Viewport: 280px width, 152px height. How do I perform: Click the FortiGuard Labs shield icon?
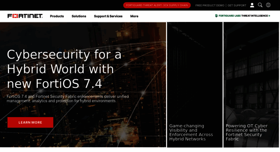point(216,16)
